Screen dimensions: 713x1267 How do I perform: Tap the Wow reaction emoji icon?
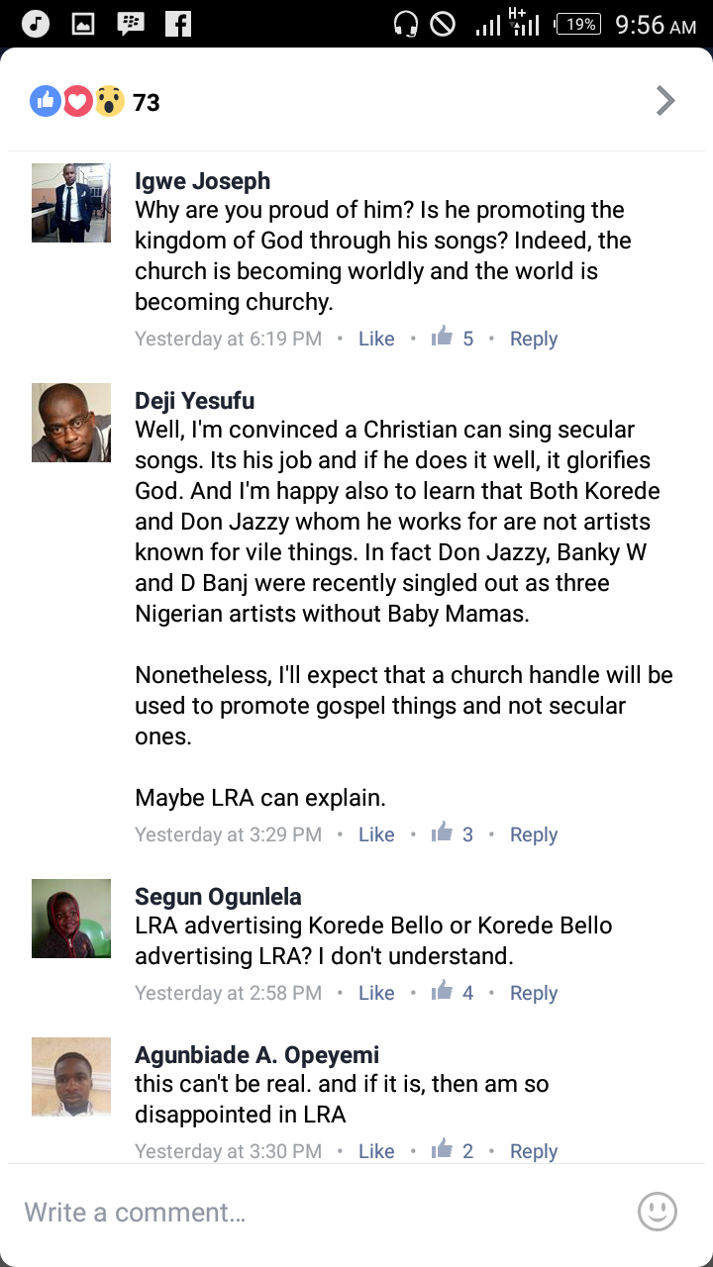click(109, 101)
